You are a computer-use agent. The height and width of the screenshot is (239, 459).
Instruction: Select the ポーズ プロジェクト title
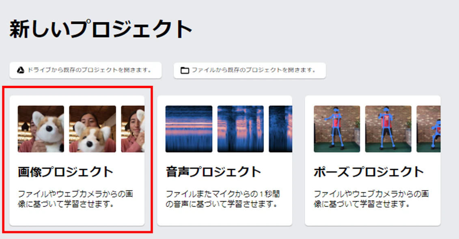pyautogui.click(x=369, y=171)
